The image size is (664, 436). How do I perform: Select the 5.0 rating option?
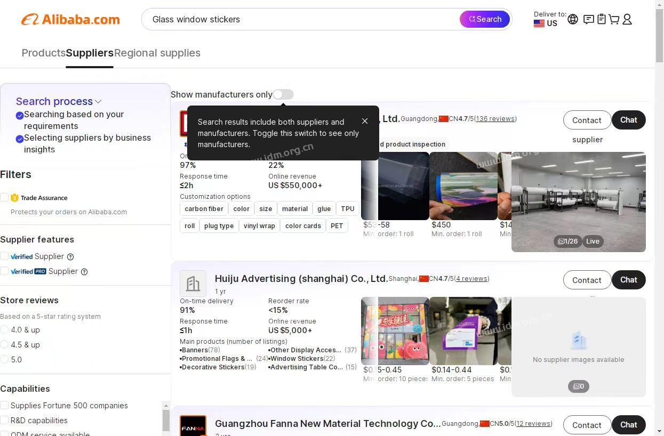(x=4, y=360)
